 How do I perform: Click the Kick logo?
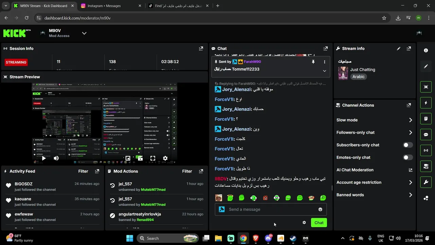tap(17, 33)
